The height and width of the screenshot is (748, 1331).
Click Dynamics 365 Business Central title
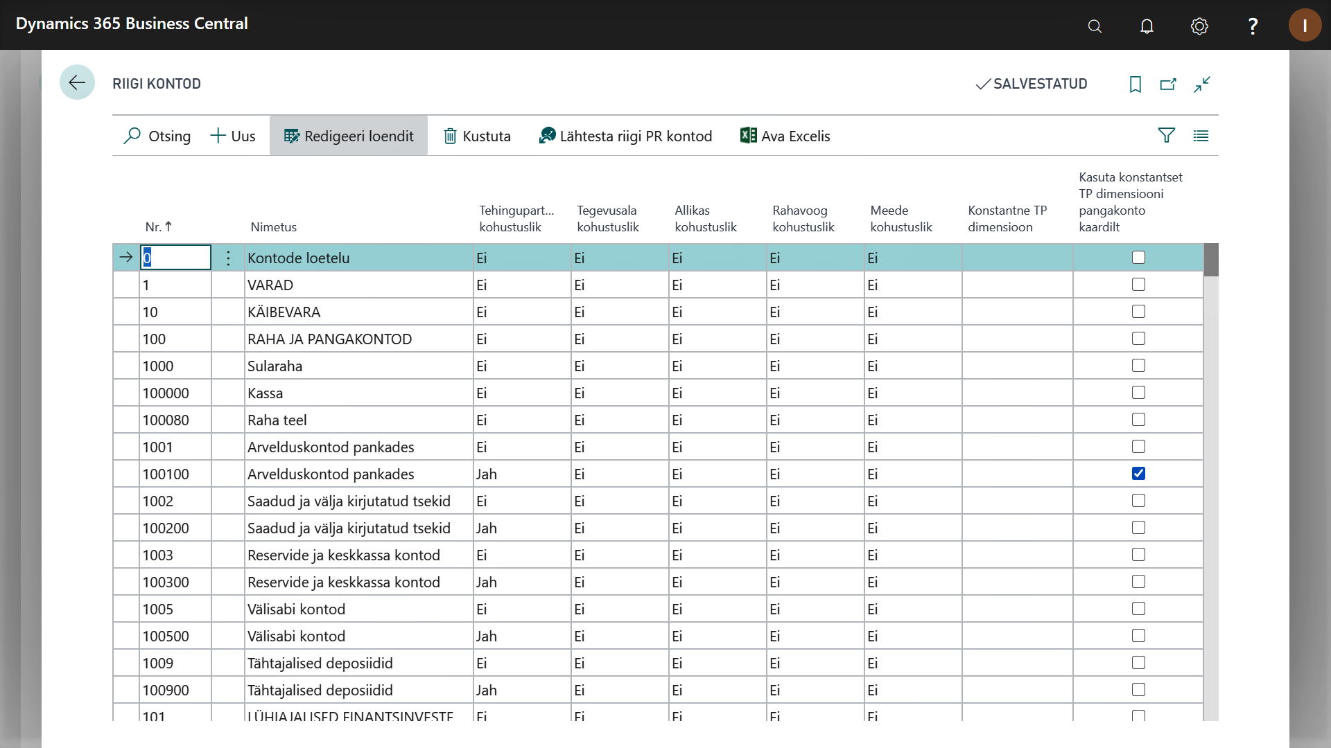(132, 24)
